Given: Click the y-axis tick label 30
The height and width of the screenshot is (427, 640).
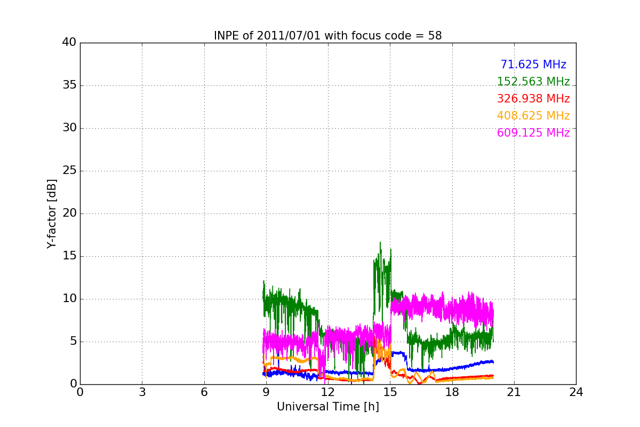Looking at the screenshot, I should click(x=69, y=128).
